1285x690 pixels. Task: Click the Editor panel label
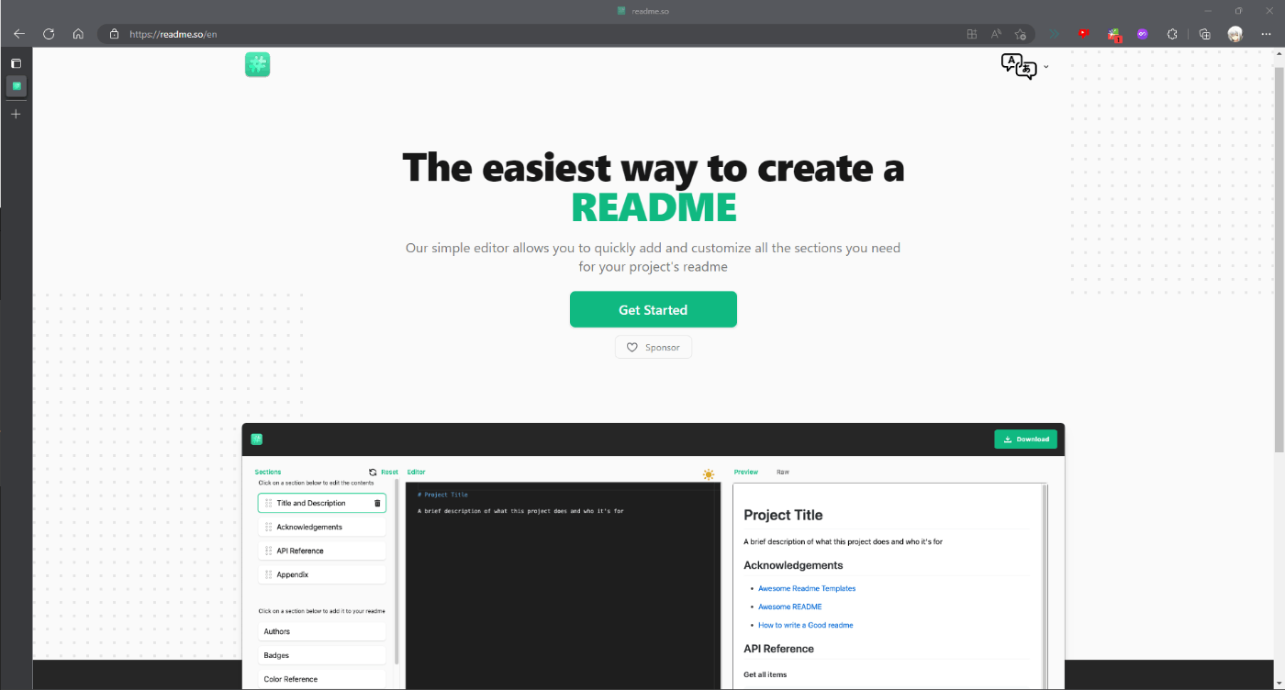416,472
